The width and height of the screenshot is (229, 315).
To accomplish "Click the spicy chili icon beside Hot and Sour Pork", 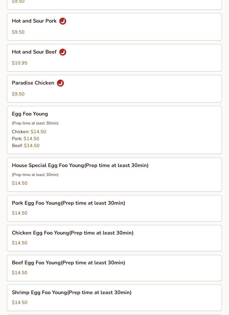I will coord(63,21).
